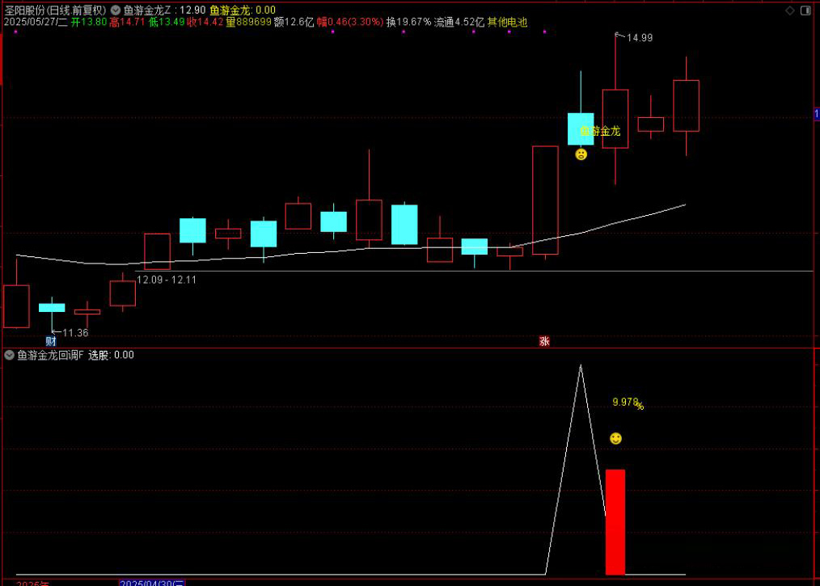This screenshot has width=820, height=586.
Task: Expand the 鱼游金龙回调F indicator dropdown arrow
Action: 9,355
